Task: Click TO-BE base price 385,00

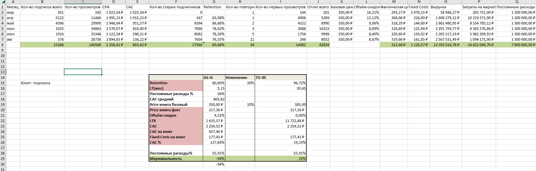Action: point(281,104)
